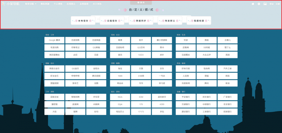The height and width of the screenshot is (133, 282).
Task: Open the 有道词典 tile
Action: 54,48
